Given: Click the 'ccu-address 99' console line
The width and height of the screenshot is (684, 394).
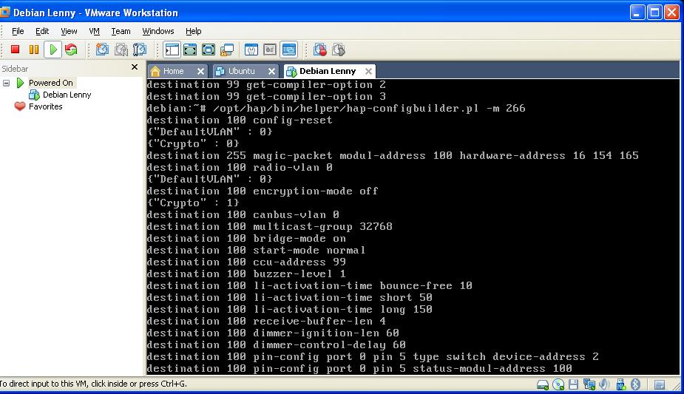Looking at the screenshot, I should [246, 262].
